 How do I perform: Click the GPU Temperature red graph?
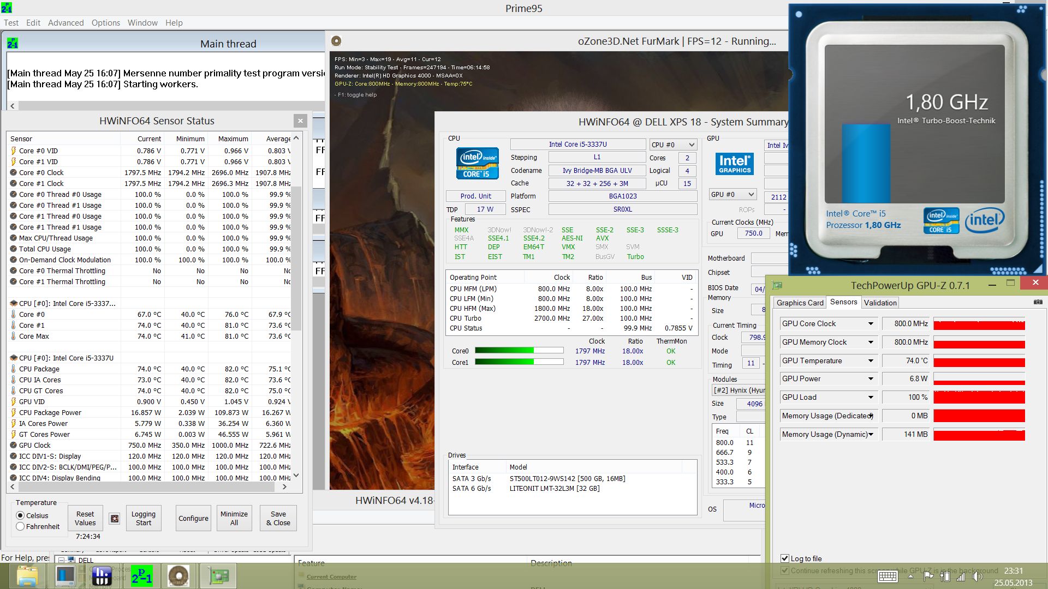979,360
